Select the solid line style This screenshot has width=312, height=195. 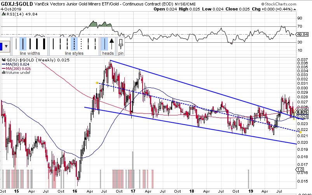[53, 44]
